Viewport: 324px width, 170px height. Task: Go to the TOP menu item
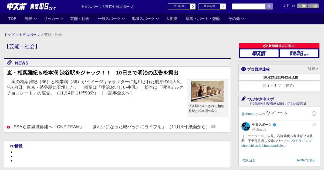point(12,19)
